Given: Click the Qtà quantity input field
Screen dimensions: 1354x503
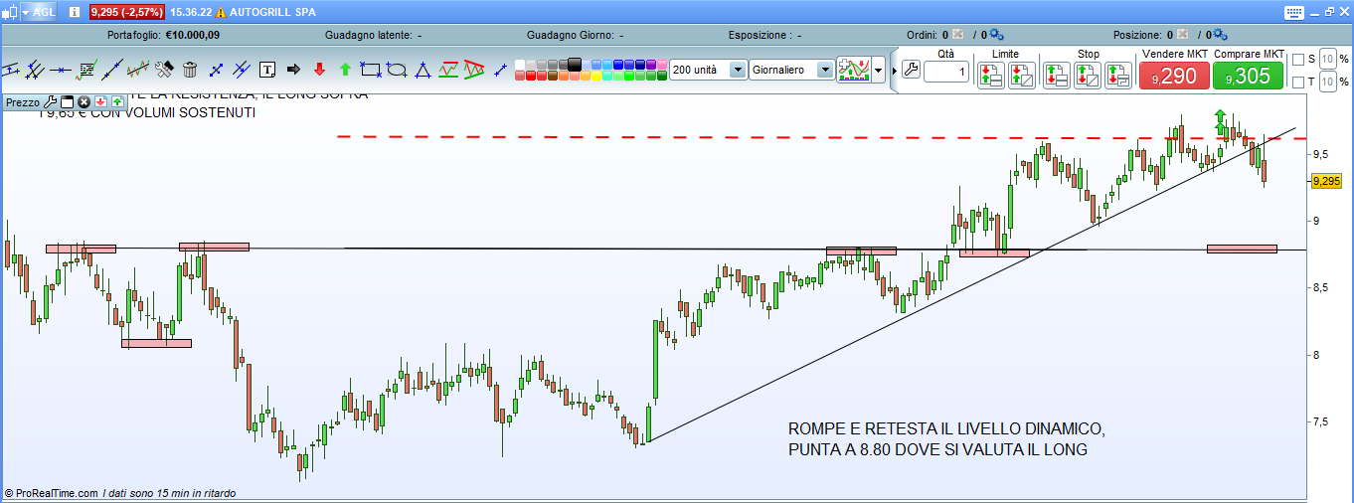Looking at the screenshot, I should tap(946, 72).
